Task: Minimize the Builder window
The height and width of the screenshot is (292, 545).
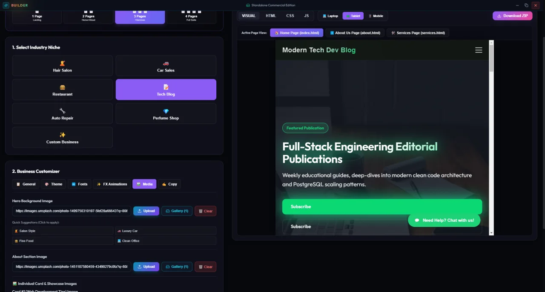Action: (x=517, y=5)
